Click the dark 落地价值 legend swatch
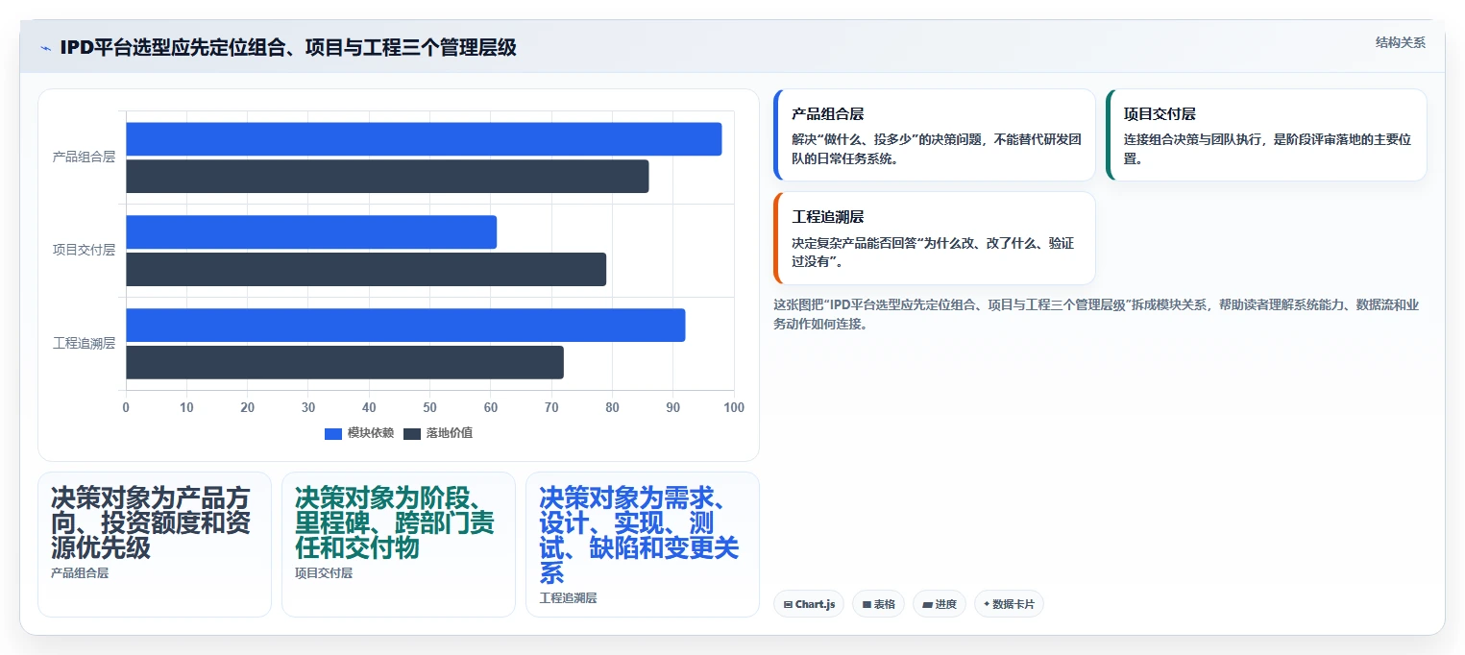This screenshot has height=655, width=1465. (412, 433)
